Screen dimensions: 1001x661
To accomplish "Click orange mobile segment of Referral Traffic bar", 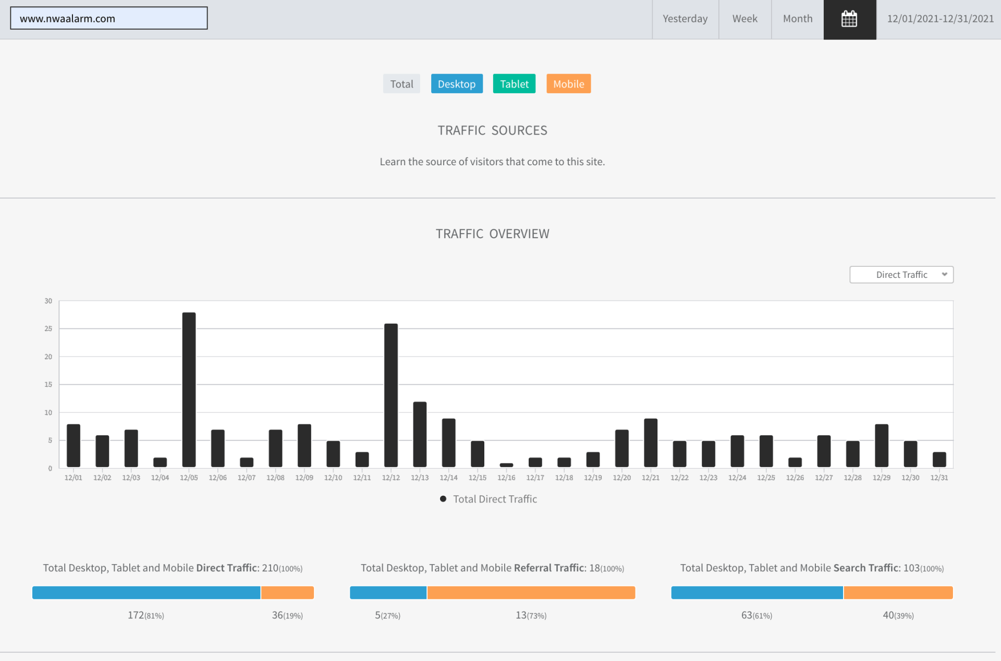I will click(531, 593).
